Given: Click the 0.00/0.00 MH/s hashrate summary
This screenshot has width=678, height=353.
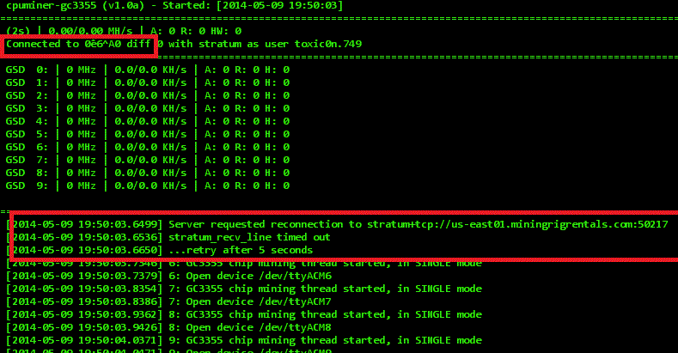Looking at the screenshot, I should 90,31.
